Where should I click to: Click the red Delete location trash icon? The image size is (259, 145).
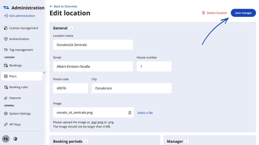[x=203, y=13]
